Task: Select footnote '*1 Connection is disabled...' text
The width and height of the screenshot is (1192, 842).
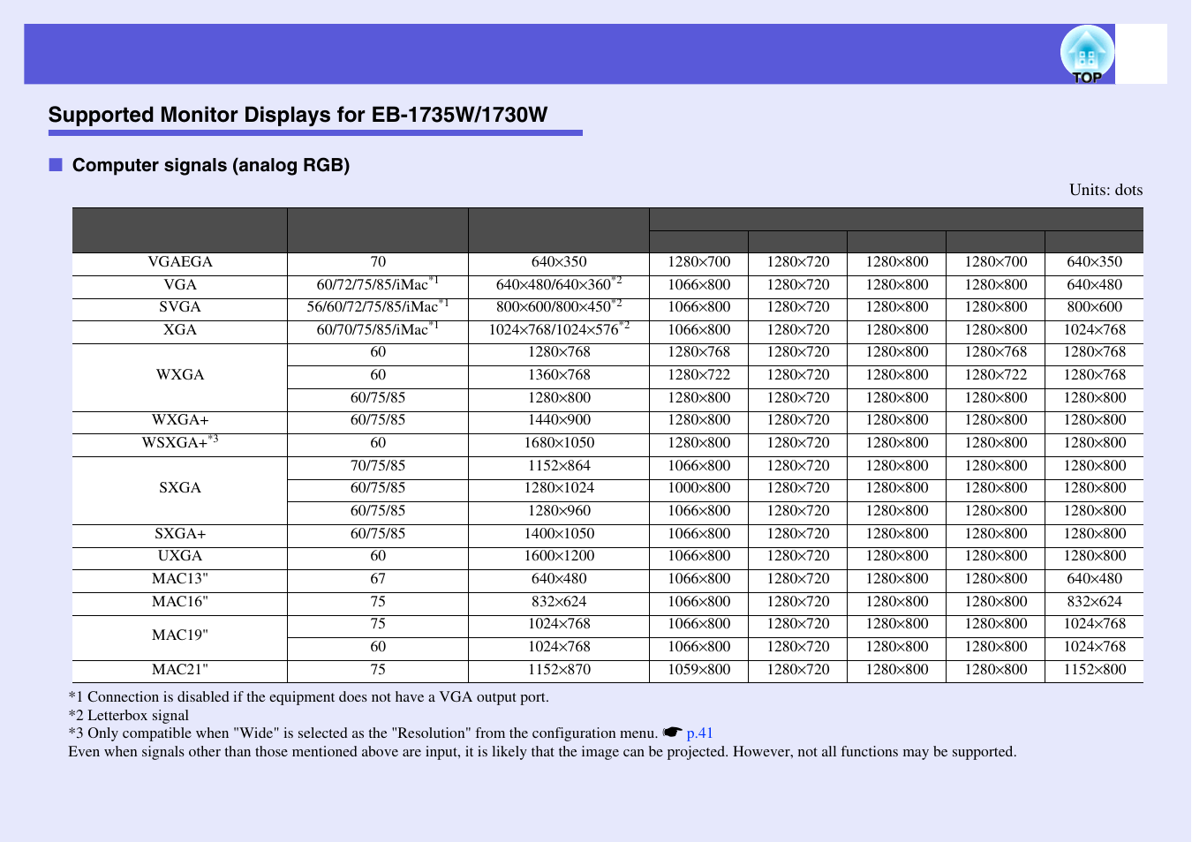Action: pyautogui.click(x=309, y=697)
